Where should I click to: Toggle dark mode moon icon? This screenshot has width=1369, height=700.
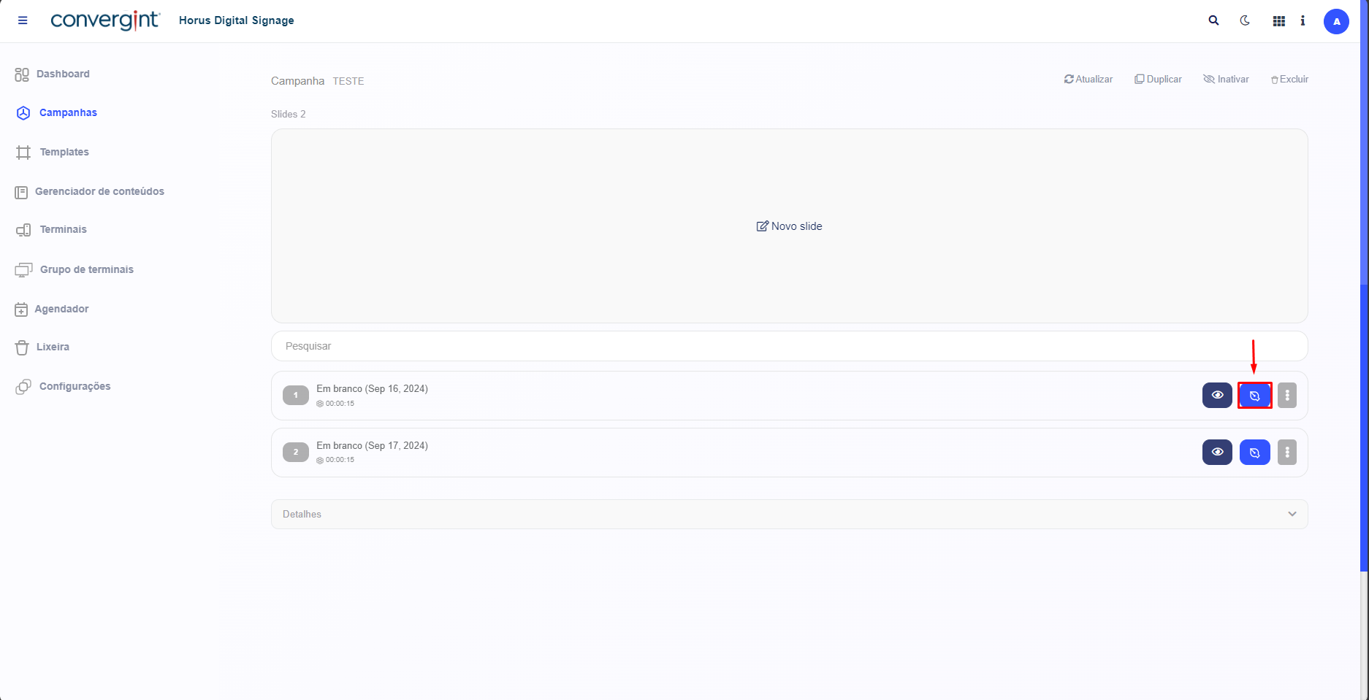1245,20
